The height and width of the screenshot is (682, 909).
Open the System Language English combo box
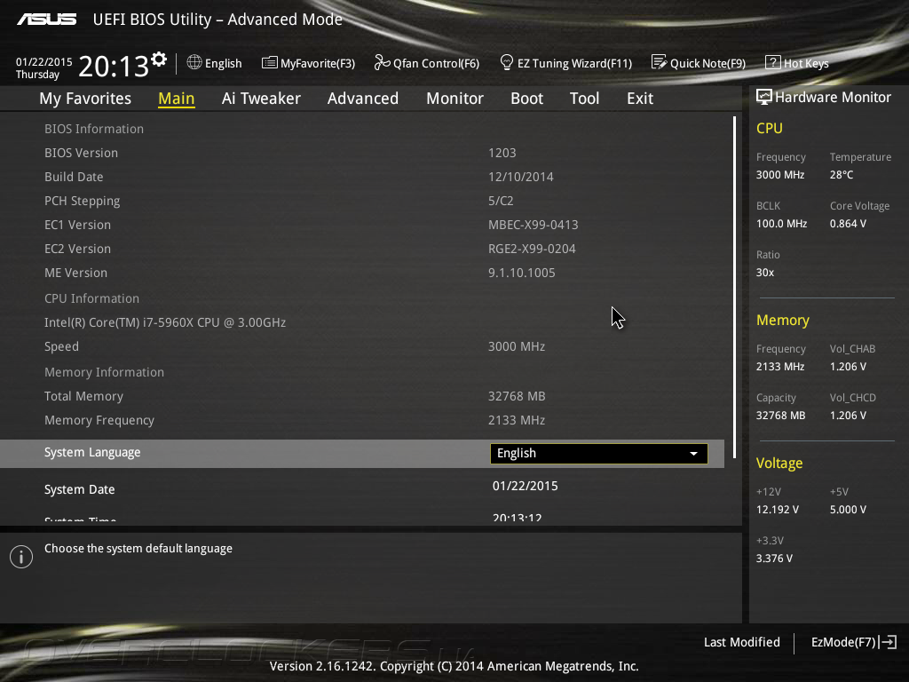click(599, 454)
